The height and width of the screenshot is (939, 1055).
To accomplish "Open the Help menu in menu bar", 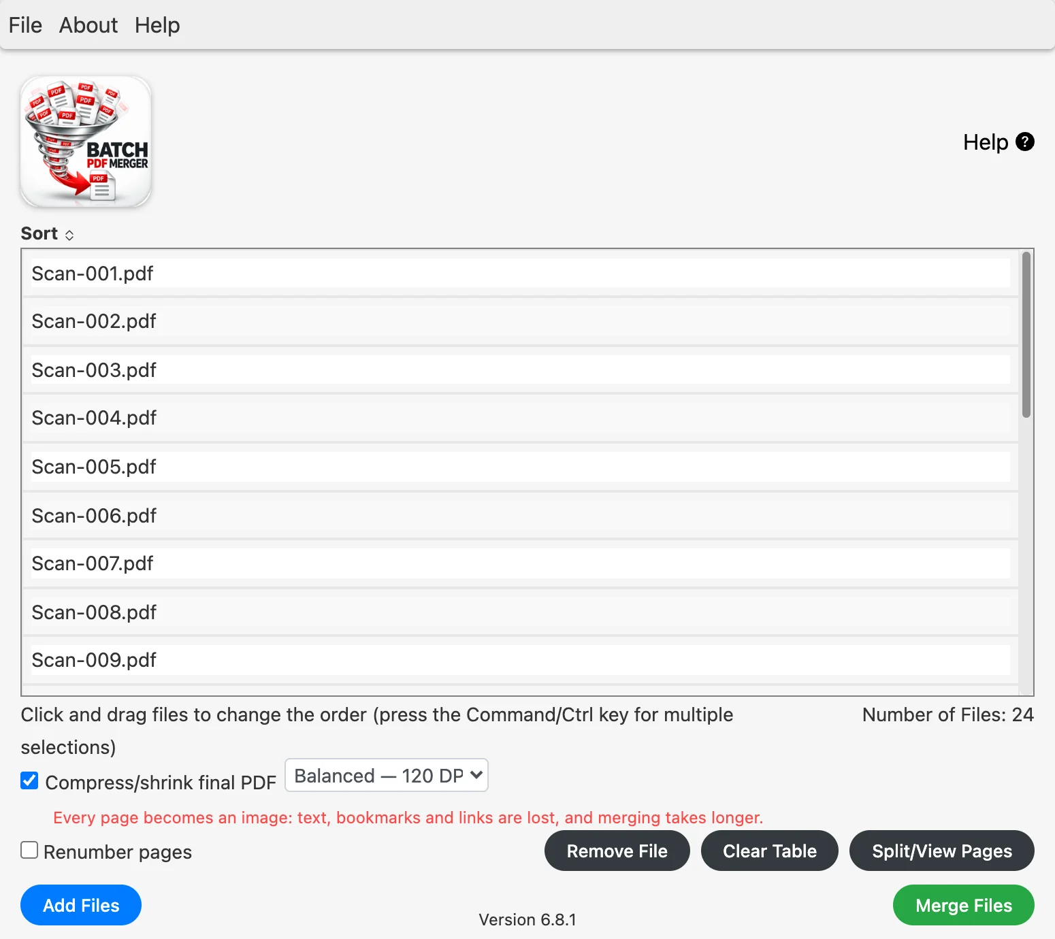I will [157, 25].
